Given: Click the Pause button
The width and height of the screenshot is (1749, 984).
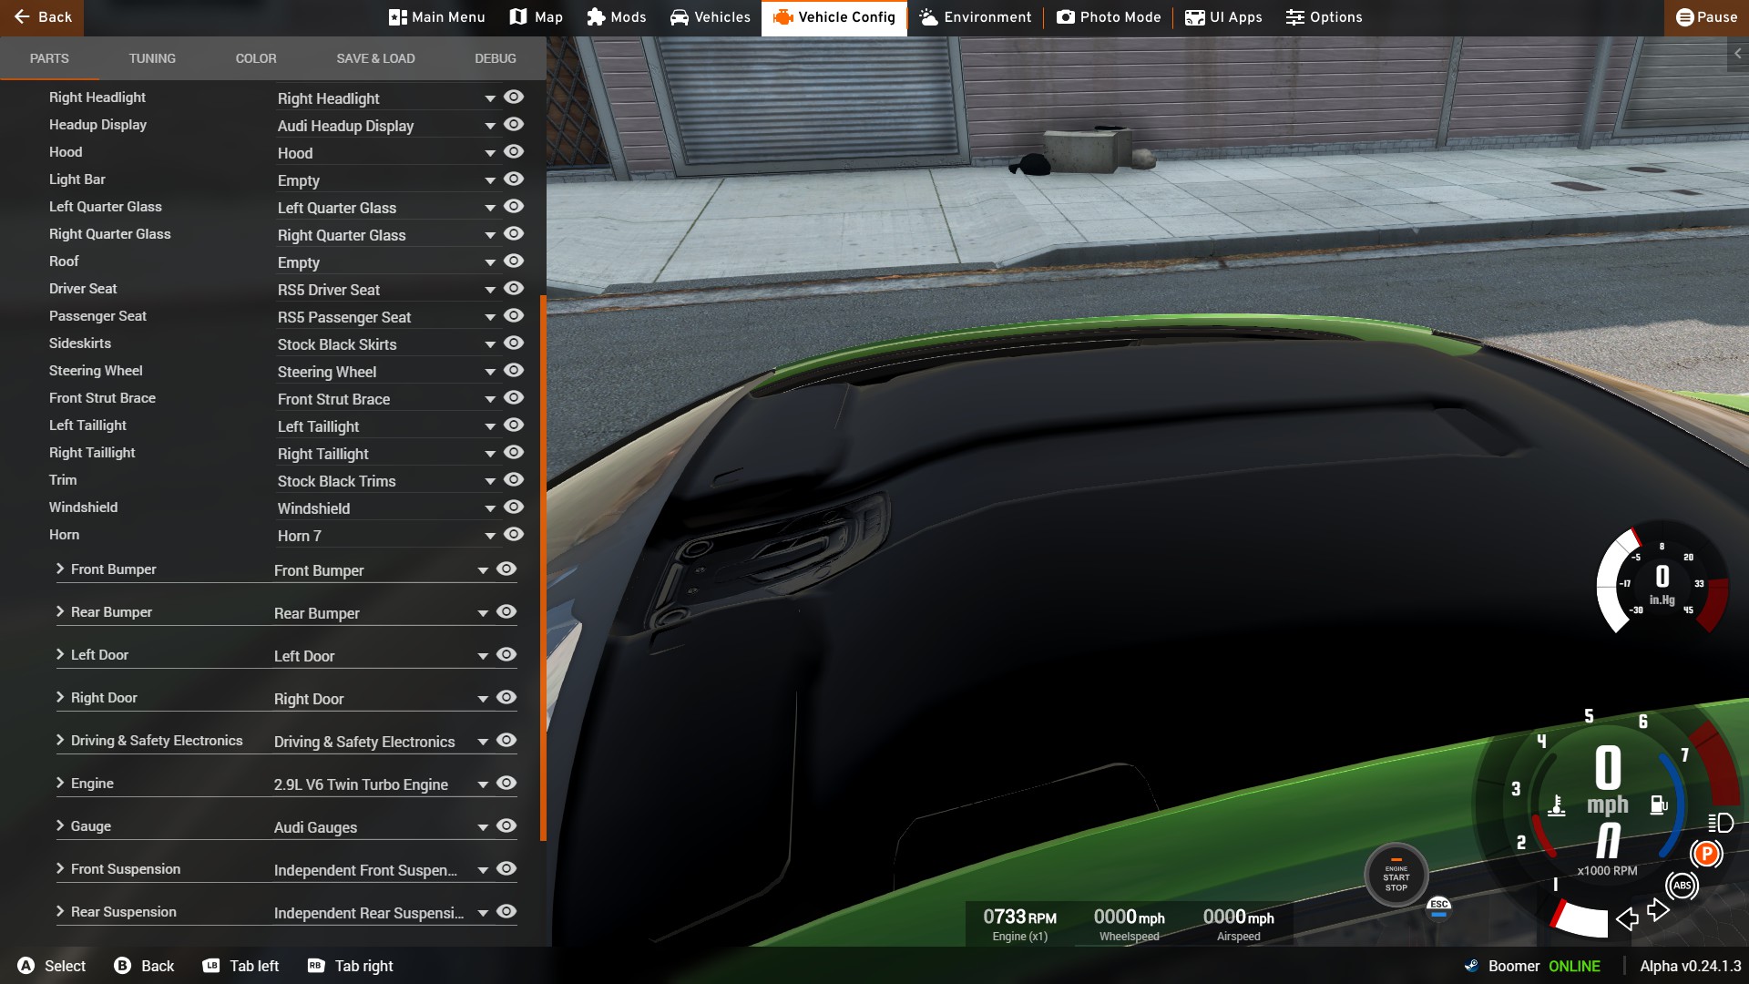Looking at the screenshot, I should coord(1706,17).
